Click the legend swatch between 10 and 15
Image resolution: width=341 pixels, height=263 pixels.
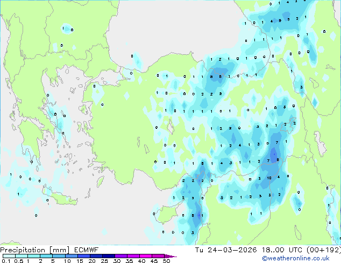click(71, 256)
